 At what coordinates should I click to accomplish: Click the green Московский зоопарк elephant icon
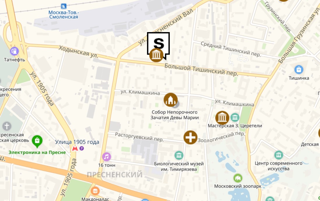[x=238, y=178]
